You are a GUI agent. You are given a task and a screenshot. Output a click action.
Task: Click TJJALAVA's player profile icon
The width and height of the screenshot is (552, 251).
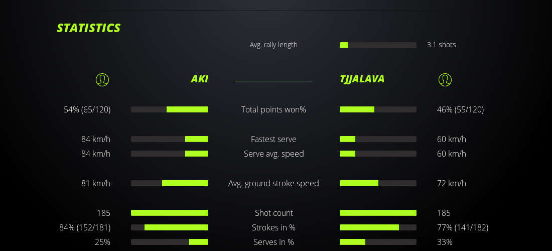click(x=445, y=79)
